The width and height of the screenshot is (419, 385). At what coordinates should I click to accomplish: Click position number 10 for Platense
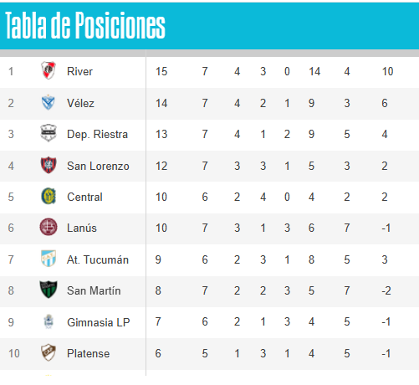coord(14,353)
